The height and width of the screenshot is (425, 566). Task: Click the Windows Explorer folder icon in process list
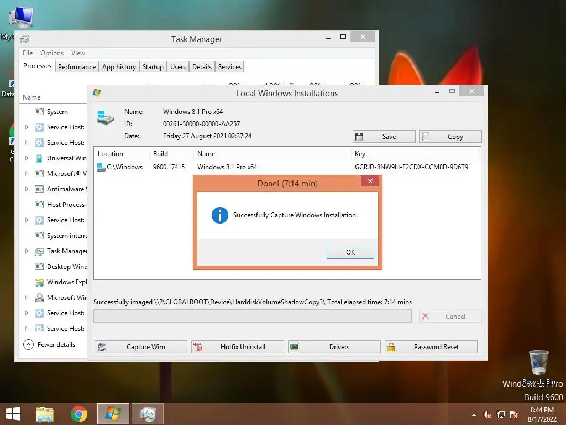(39, 282)
